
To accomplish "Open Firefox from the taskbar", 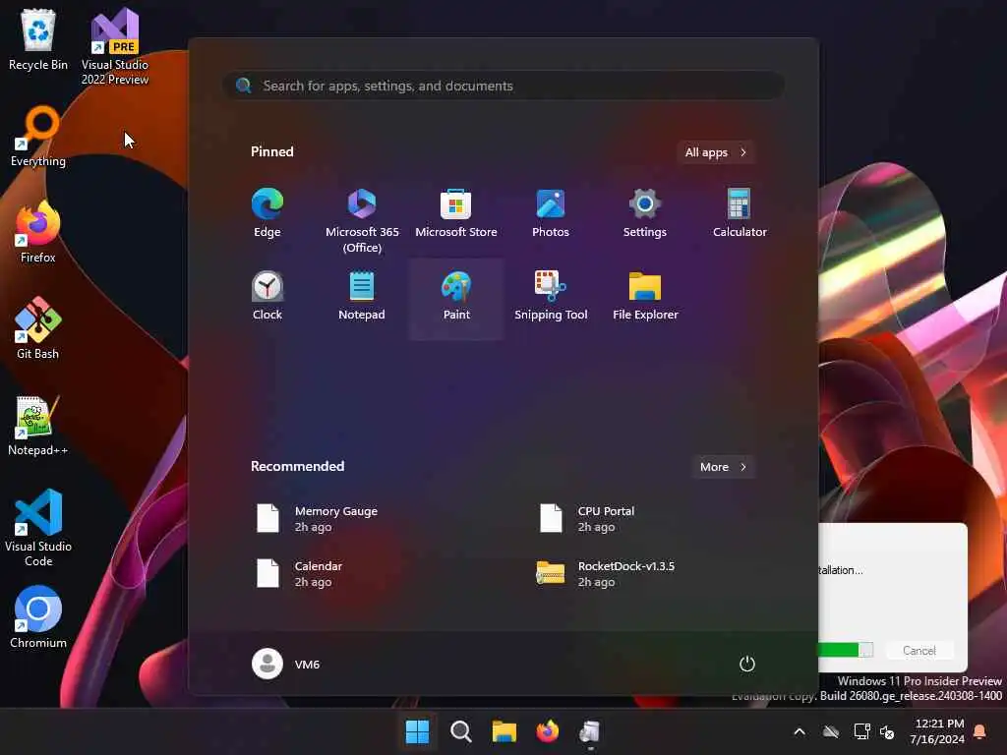I will coord(547,731).
